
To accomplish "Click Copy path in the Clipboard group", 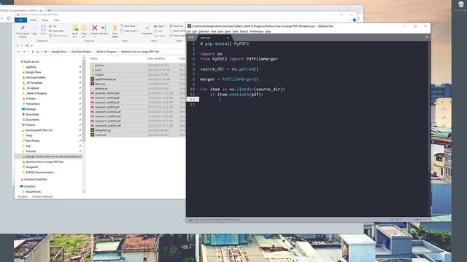I will coord(56,31).
